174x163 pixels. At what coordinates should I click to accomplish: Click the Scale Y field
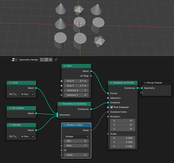pos(123,142)
